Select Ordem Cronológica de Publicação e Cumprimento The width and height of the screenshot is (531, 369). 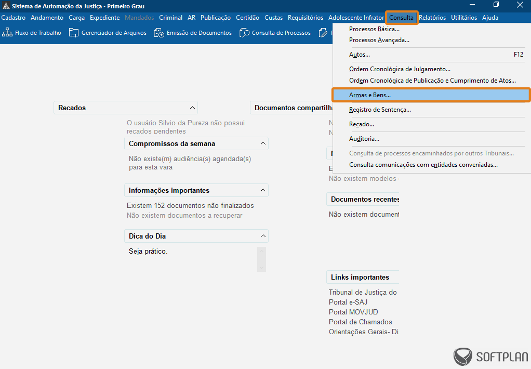431,81
